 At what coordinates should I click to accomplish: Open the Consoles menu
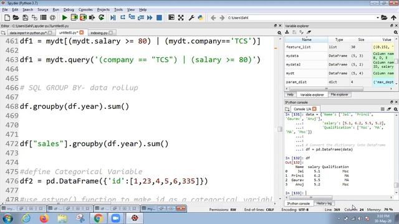click(85, 10)
